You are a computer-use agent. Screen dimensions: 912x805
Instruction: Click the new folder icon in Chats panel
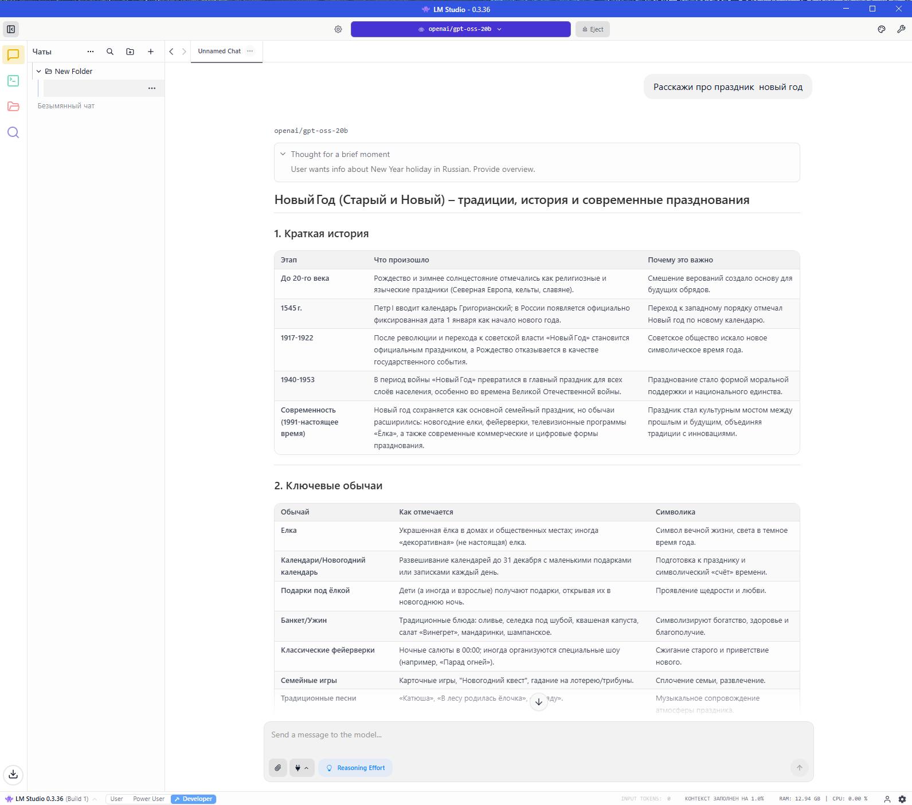[x=130, y=52]
